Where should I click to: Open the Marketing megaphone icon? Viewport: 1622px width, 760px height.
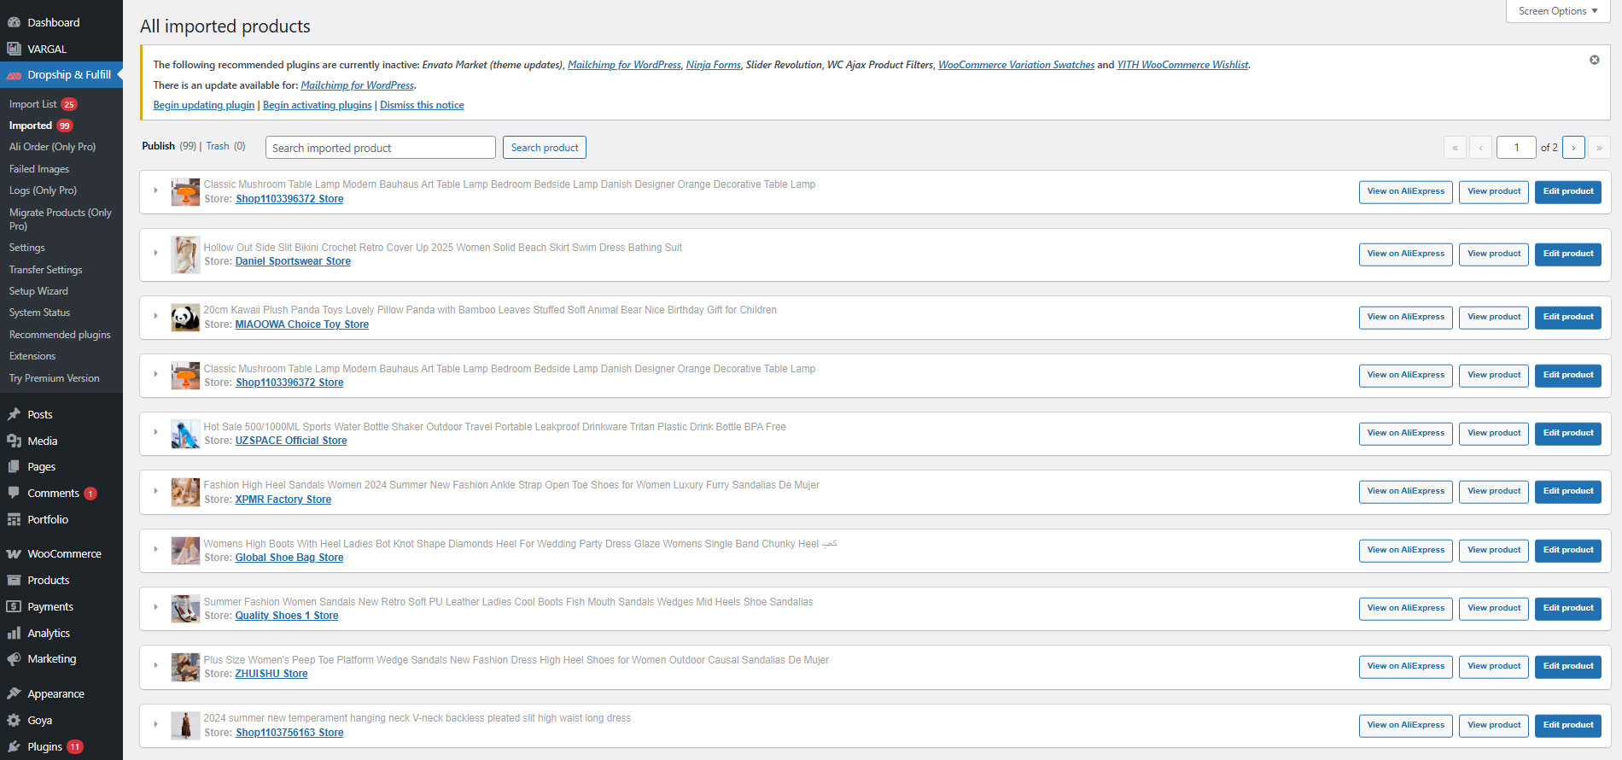coord(14,659)
